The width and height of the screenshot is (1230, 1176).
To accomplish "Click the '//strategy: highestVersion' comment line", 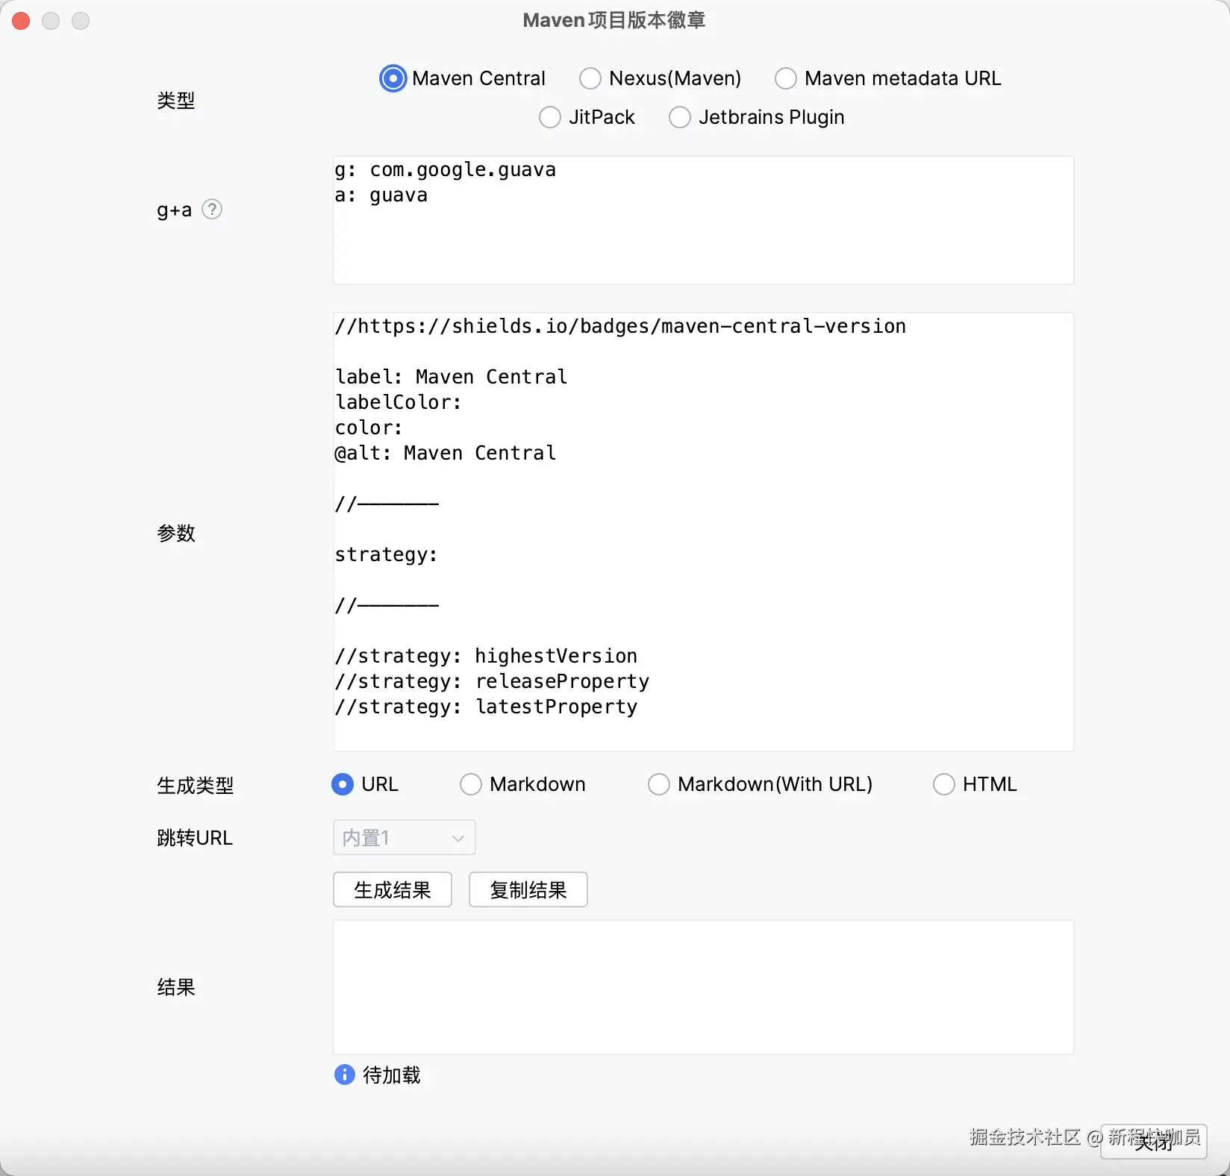I will (487, 656).
